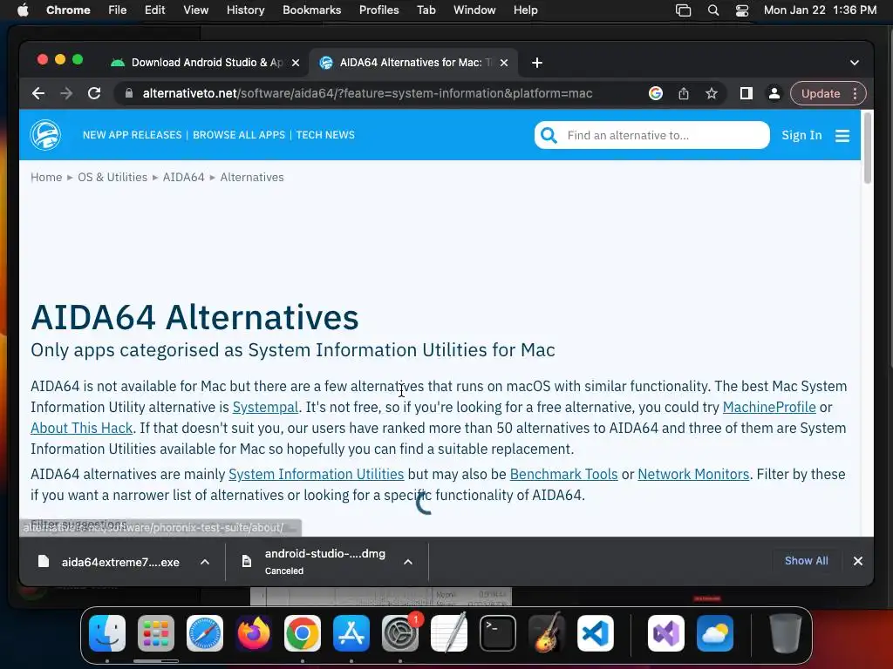This screenshot has height=669, width=893.
Task: Open the Trash in Dock
Action: [x=786, y=633]
